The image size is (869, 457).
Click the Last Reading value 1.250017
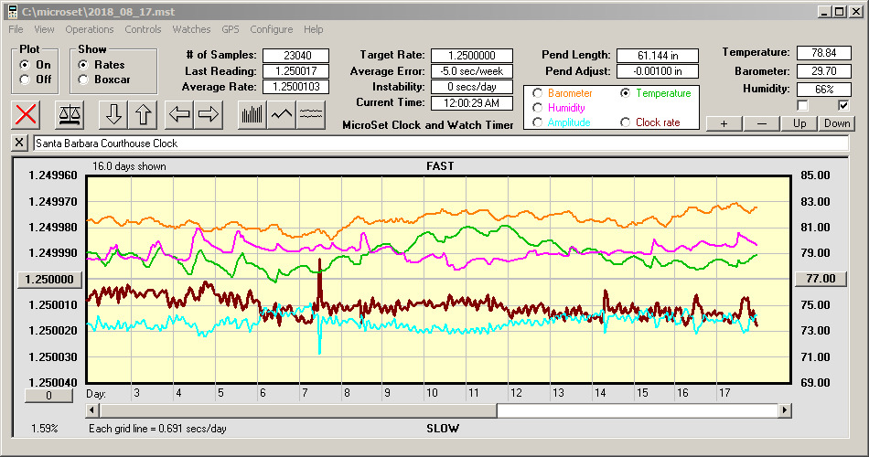(296, 71)
